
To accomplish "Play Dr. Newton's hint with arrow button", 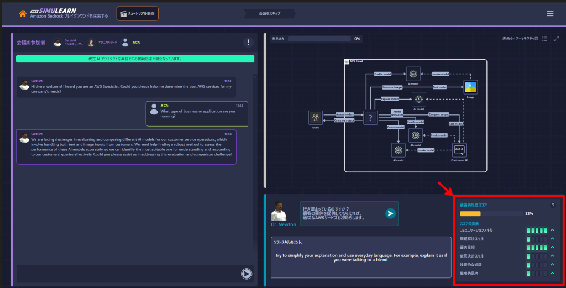I will point(390,214).
